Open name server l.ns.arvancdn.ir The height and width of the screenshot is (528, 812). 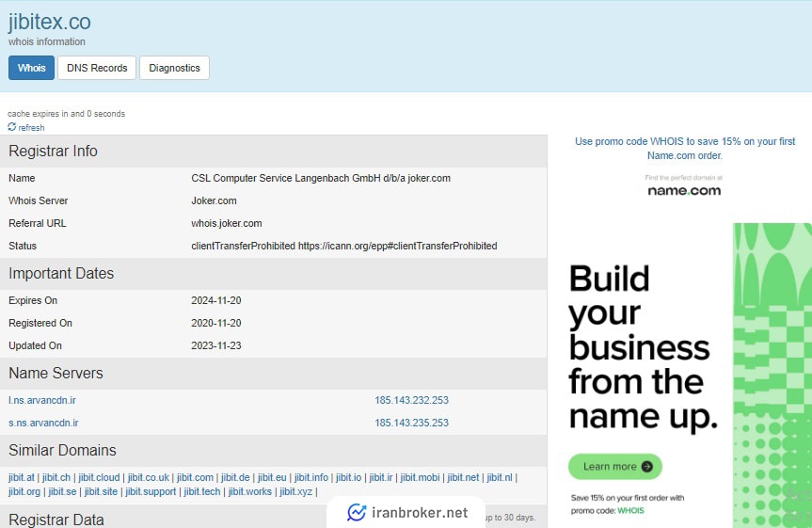(42, 401)
